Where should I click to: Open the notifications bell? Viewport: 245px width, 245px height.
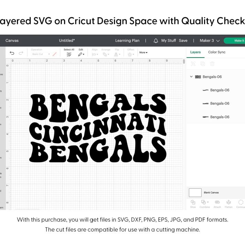coord(156,41)
